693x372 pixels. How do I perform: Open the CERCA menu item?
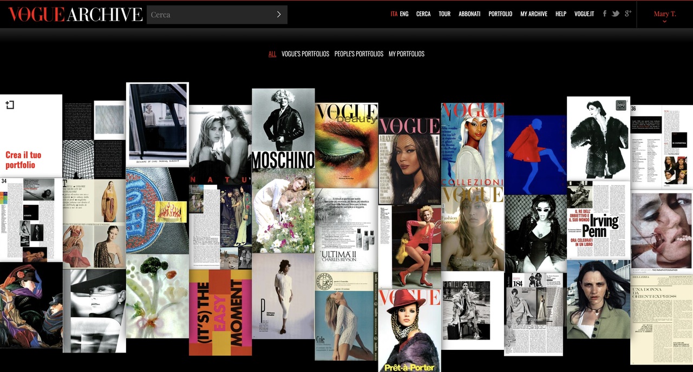point(423,14)
